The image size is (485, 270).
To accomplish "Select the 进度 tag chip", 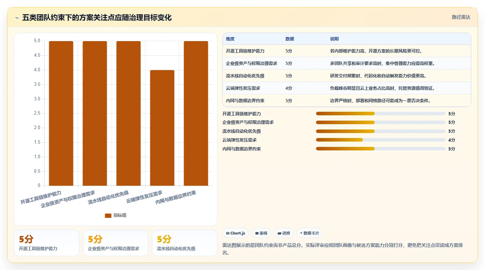I will (x=284, y=233).
